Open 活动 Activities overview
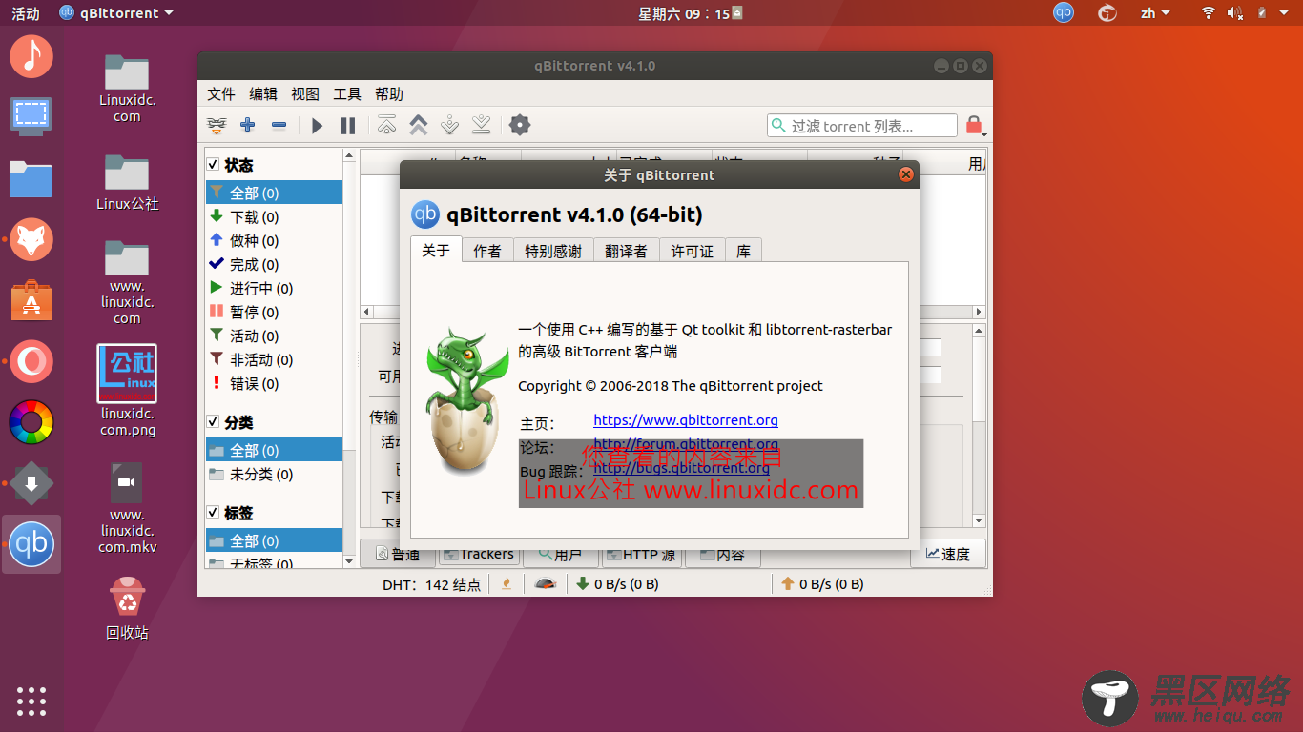Viewport: 1303px width, 732px height. click(x=26, y=12)
